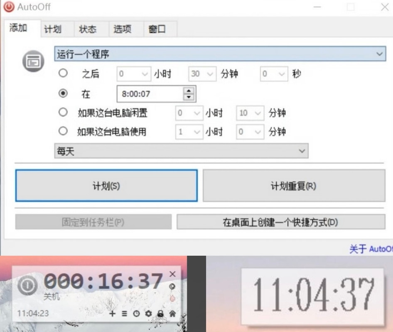Open the 之后 hours dropdown
This screenshot has width=393, height=332.
coord(134,73)
